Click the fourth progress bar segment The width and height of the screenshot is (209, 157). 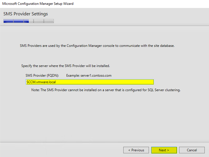(38, 21)
